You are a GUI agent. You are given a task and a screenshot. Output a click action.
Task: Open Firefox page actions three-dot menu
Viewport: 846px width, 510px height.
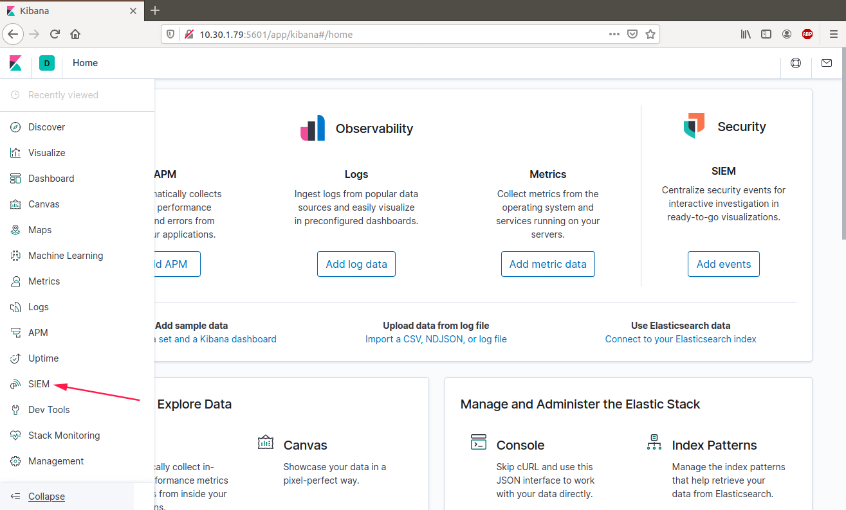pos(614,35)
